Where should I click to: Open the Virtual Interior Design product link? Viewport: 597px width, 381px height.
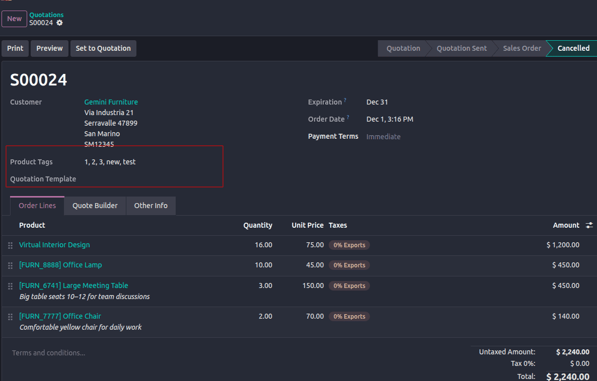pos(54,245)
